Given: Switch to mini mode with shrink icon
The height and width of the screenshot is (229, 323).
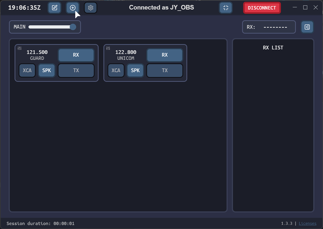Looking at the screenshot, I should (x=226, y=8).
